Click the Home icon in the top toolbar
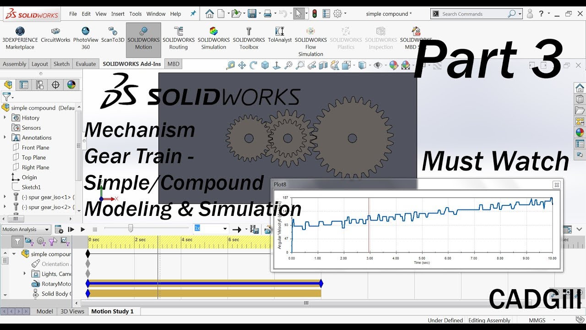The width and height of the screenshot is (586, 330). [210, 14]
